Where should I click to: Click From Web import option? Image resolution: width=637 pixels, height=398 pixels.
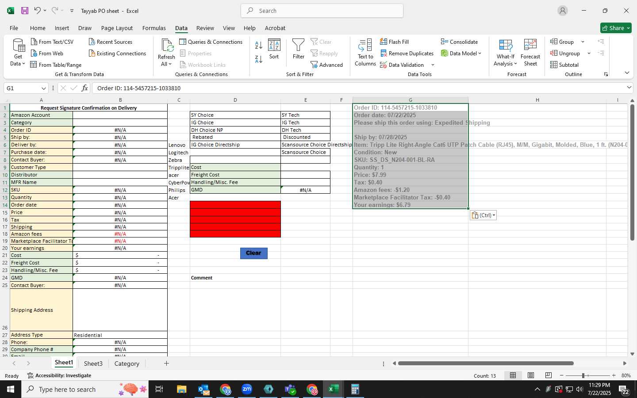[47, 53]
